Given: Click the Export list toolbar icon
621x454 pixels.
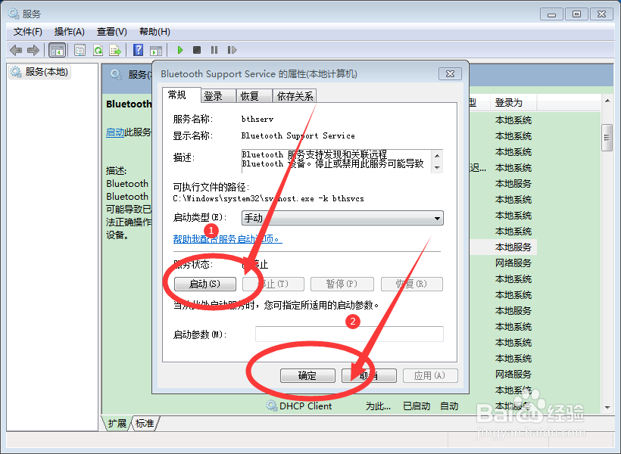Looking at the screenshot, I should point(115,50).
